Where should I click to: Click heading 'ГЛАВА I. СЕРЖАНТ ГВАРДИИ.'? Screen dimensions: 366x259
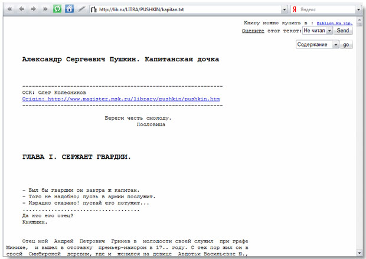(x=77, y=157)
